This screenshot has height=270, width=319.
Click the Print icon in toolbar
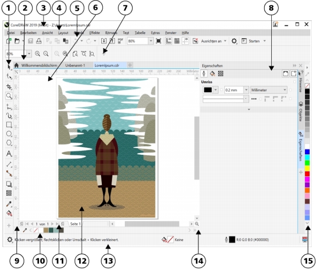tap(39, 41)
